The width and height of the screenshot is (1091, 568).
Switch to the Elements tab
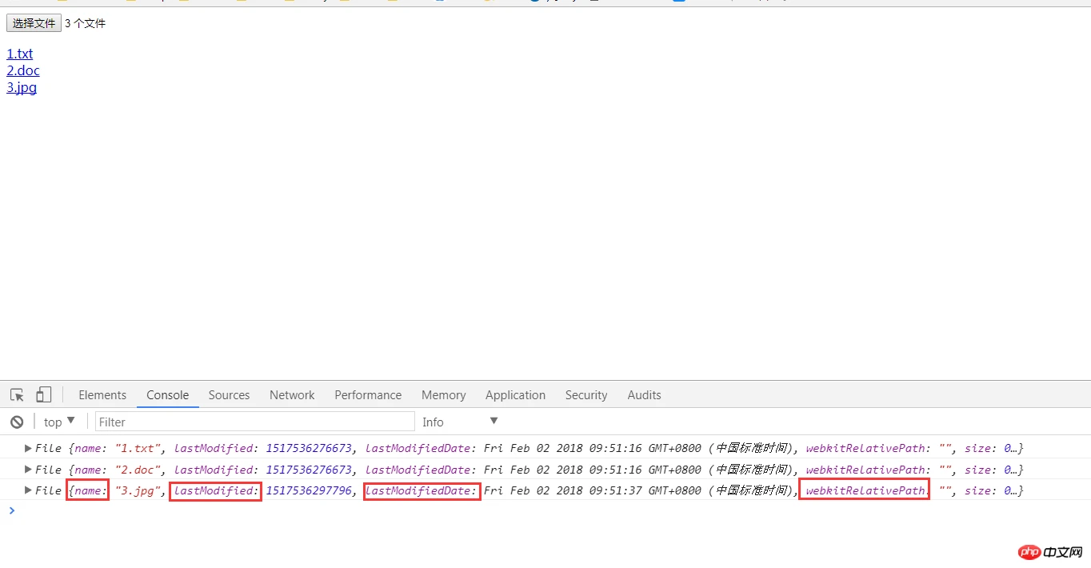pyautogui.click(x=102, y=395)
